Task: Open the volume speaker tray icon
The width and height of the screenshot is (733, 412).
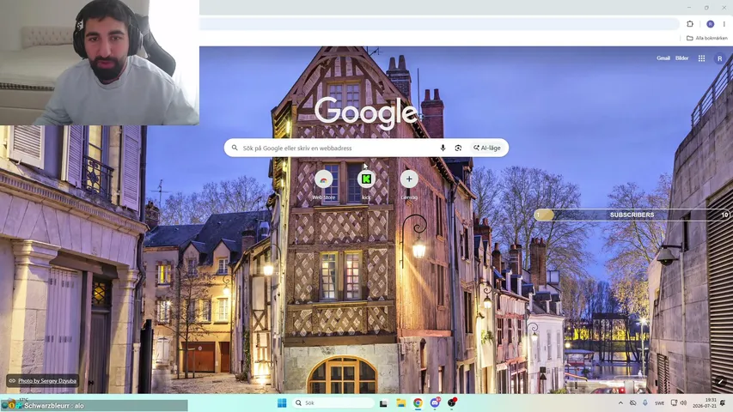Action: [x=683, y=403]
